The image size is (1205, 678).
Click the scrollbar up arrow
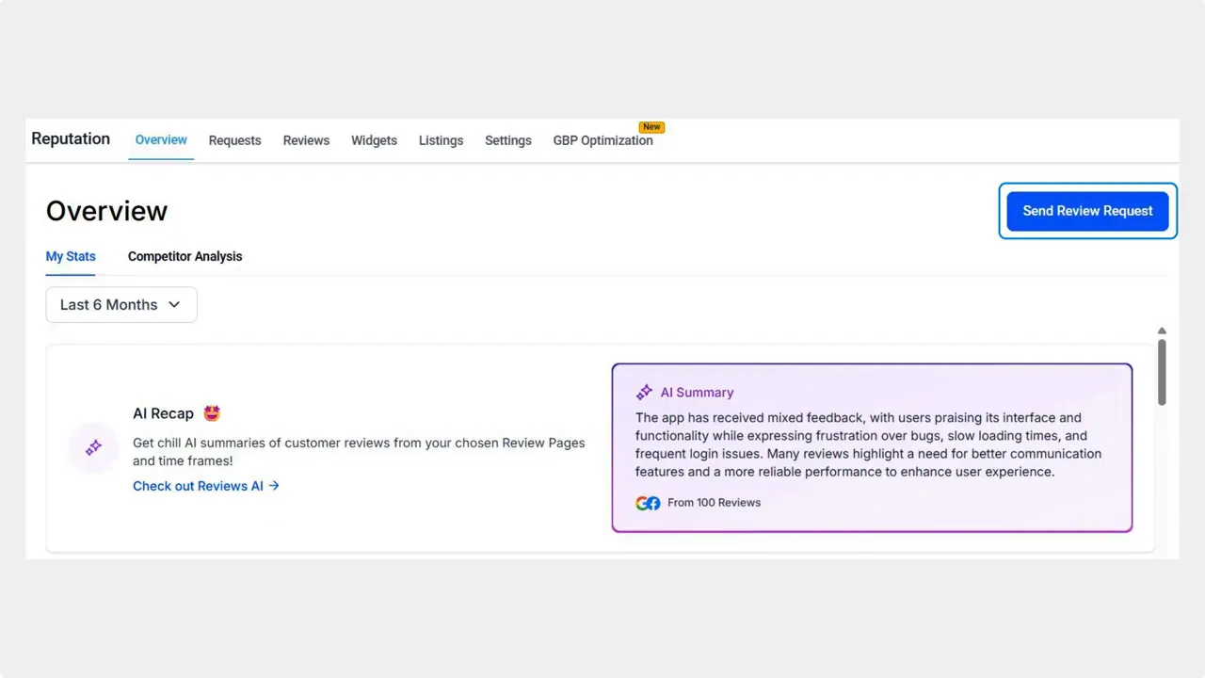tap(1162, 331)
